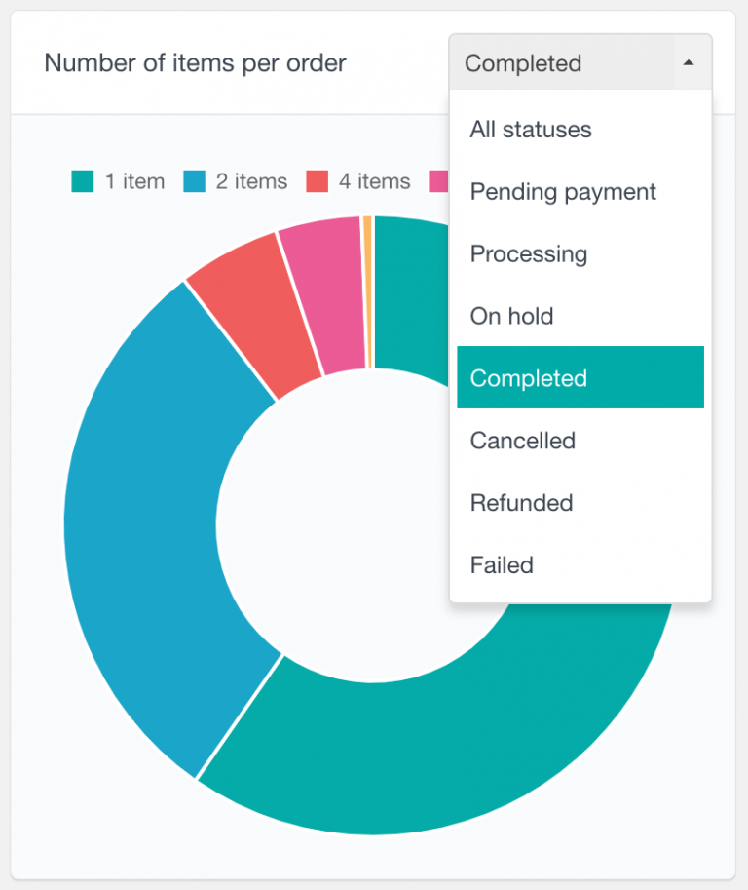Choose Refunded from the status options
Screen dimensions: 748x890
521,503
